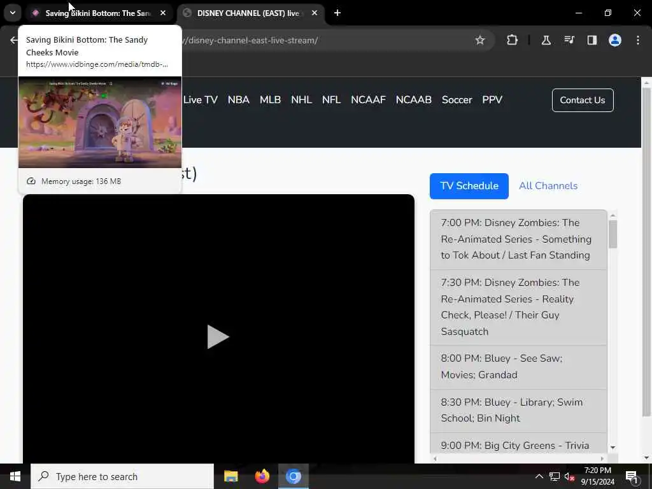Click the schedule list scroll-down arrow
Image resolution: width=652 pixels, height=489 pixels.
(x=613, y=448)
